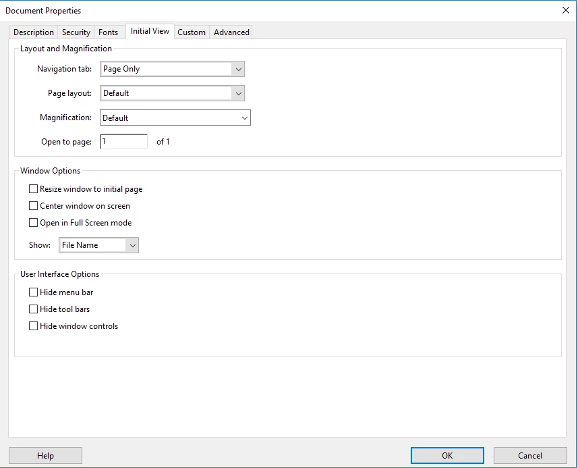Expand the Navigation tab dropdown
The image size is (578, 468).
(x=172, y=69)
